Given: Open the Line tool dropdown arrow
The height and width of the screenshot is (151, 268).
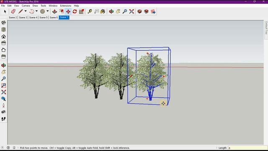Looking at the screenshot, I should point(26,11).
